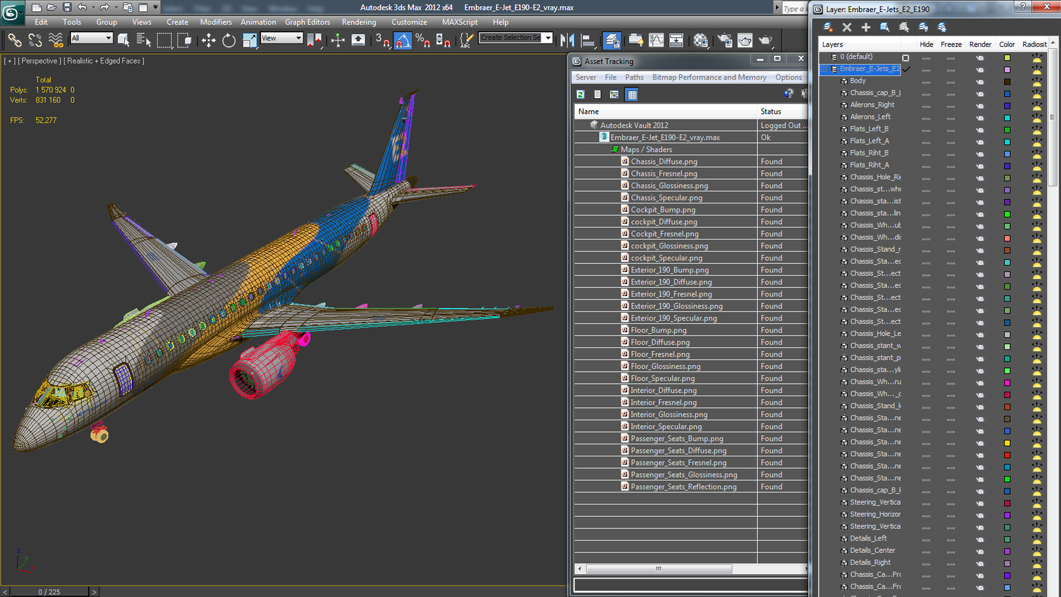Refresh the Asset Tracking list

(581, 95)
